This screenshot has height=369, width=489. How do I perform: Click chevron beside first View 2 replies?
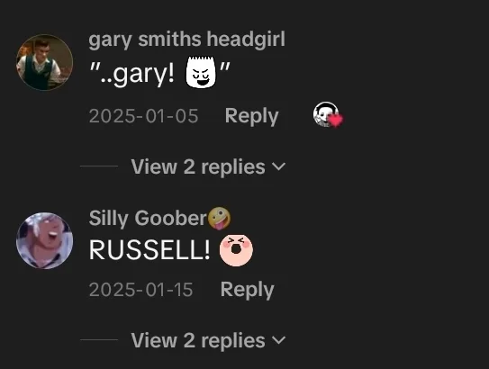278,166
